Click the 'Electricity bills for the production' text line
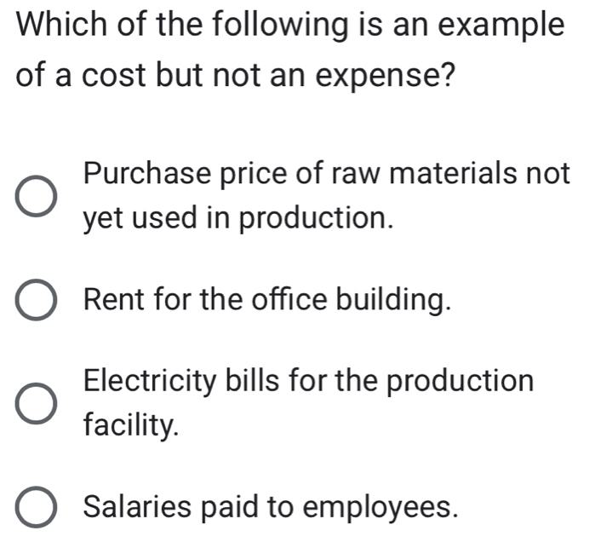This screenshot has height=542, width=595. click(309, 381)
